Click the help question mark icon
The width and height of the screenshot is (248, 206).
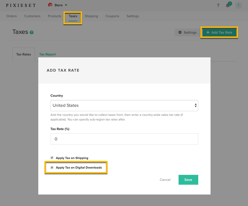pos(218,5)
